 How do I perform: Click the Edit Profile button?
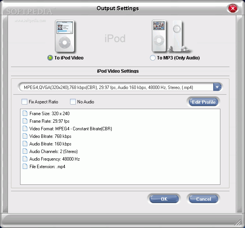coord(203,102)
